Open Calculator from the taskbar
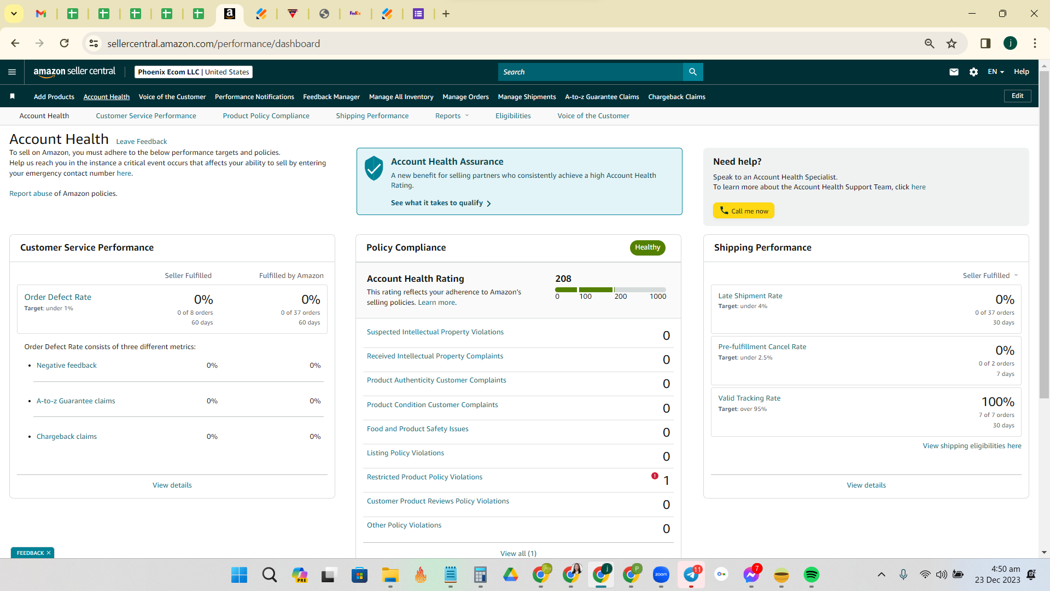Image resolution: width=1050 pixels, height=591 pixels. click(480, 575)
